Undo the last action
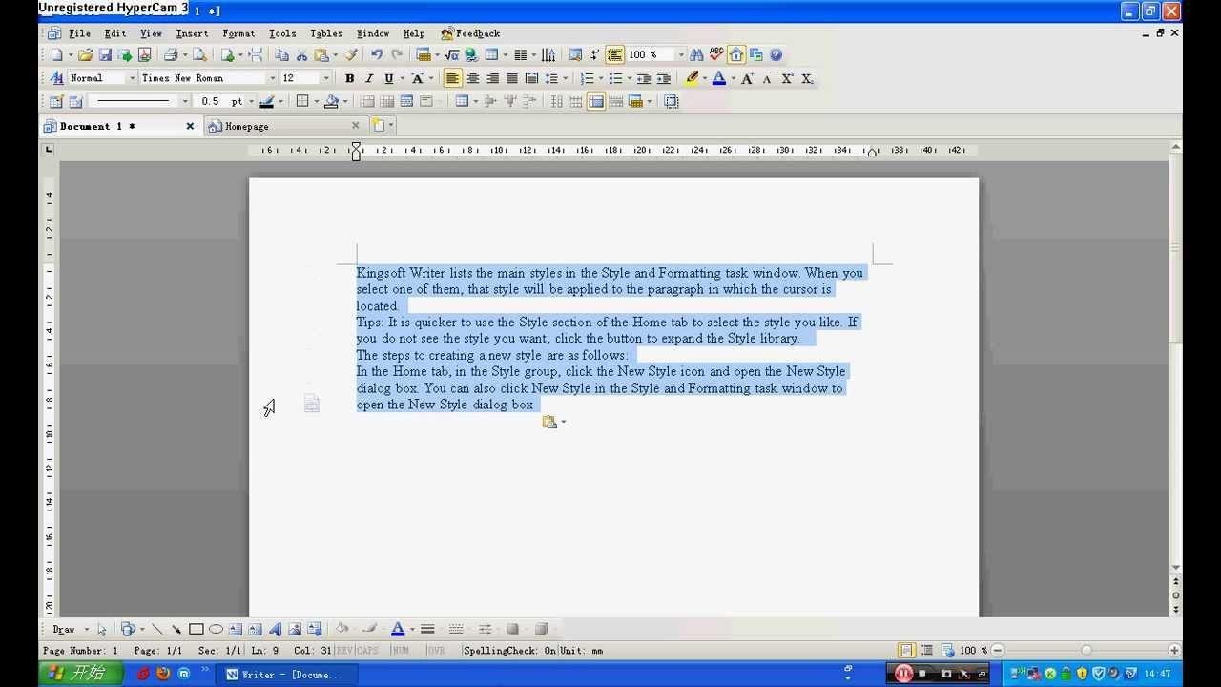1221x687 pixels. [377, 55]
